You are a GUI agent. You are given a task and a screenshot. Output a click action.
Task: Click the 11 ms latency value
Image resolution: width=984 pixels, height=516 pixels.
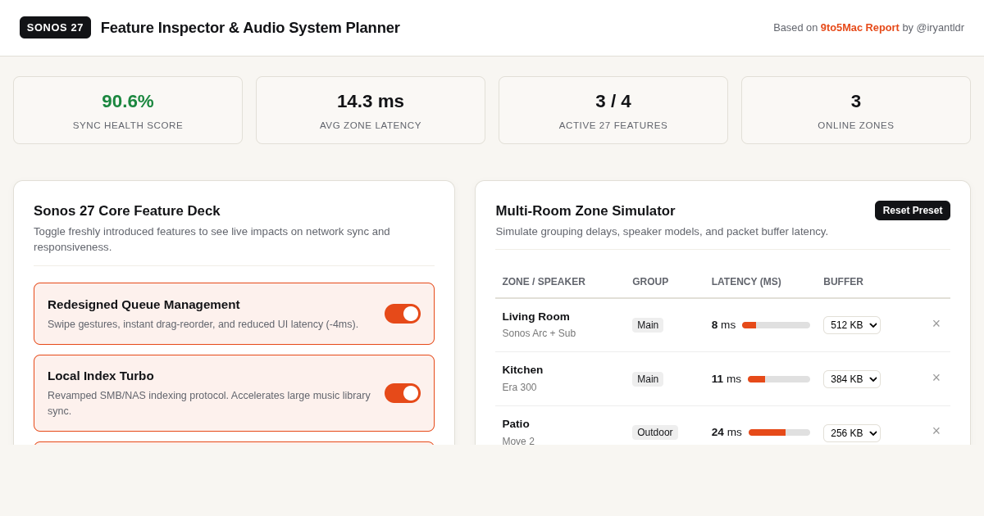pyautogui.click(x=727, y=379)
